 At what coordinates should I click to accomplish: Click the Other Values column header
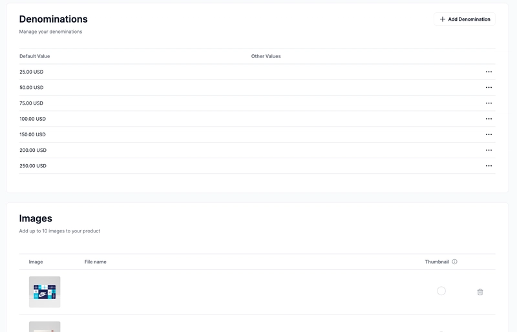266,56
